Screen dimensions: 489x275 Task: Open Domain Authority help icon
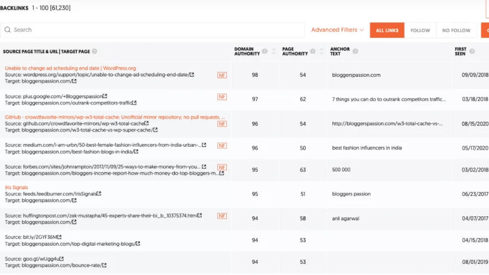265,51
